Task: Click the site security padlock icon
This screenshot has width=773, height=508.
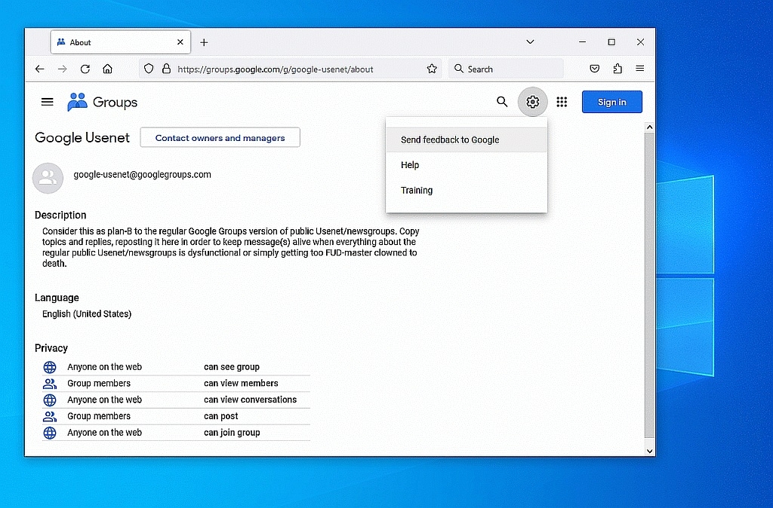Action: coord(167,69)
